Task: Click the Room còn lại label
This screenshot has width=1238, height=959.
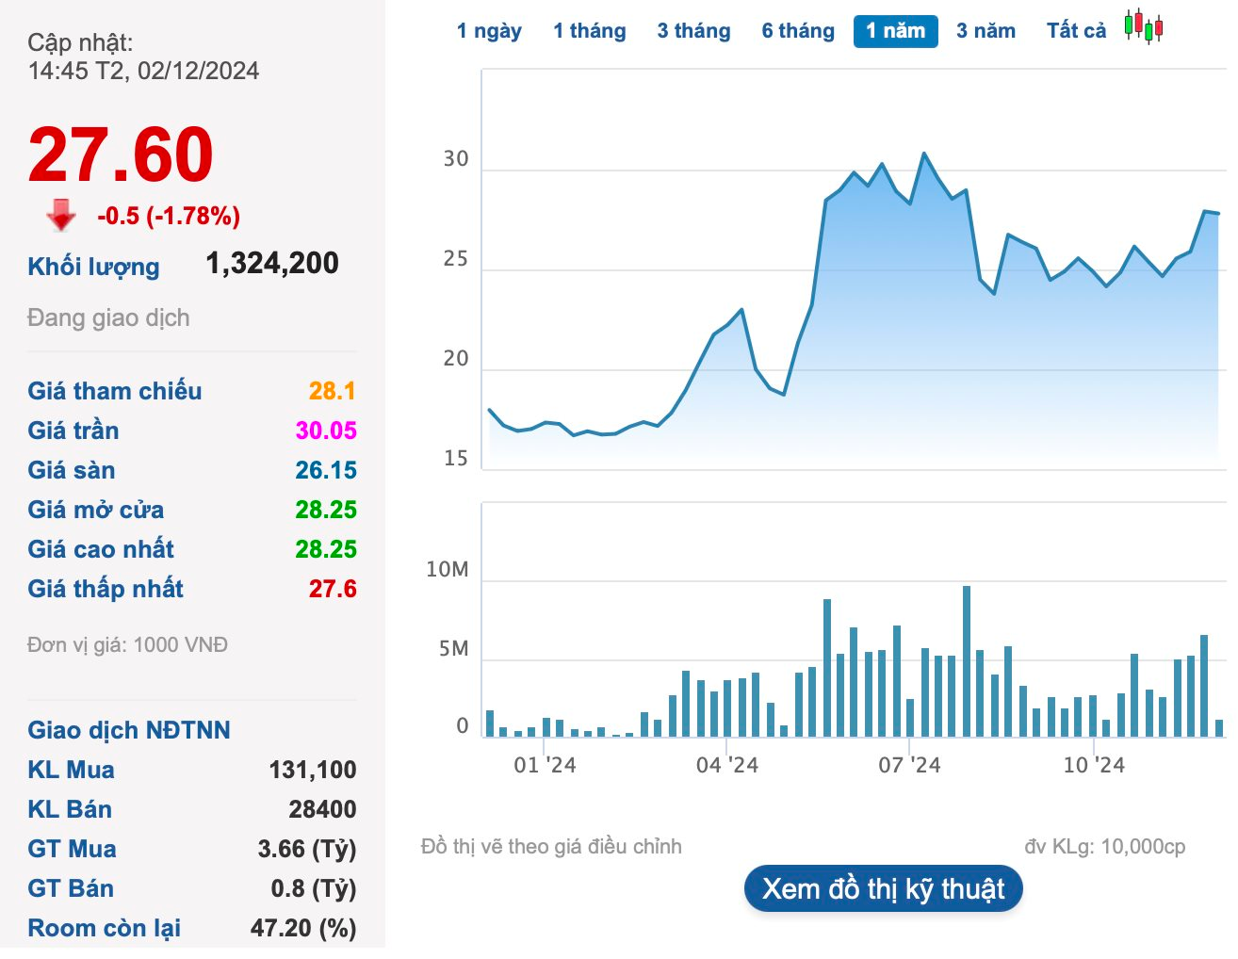Action: coord(105,928)
